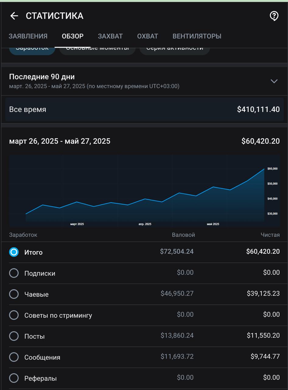Open the help question mark icon
The image size is (288, 390).
click(274, 16)
